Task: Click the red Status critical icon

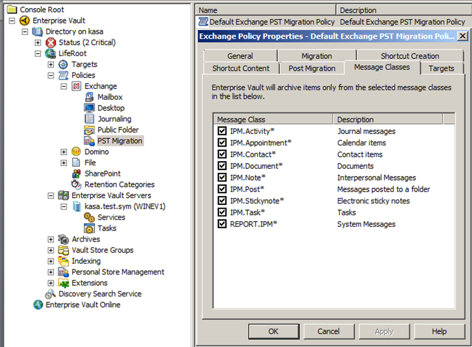Action: point(51,42)
